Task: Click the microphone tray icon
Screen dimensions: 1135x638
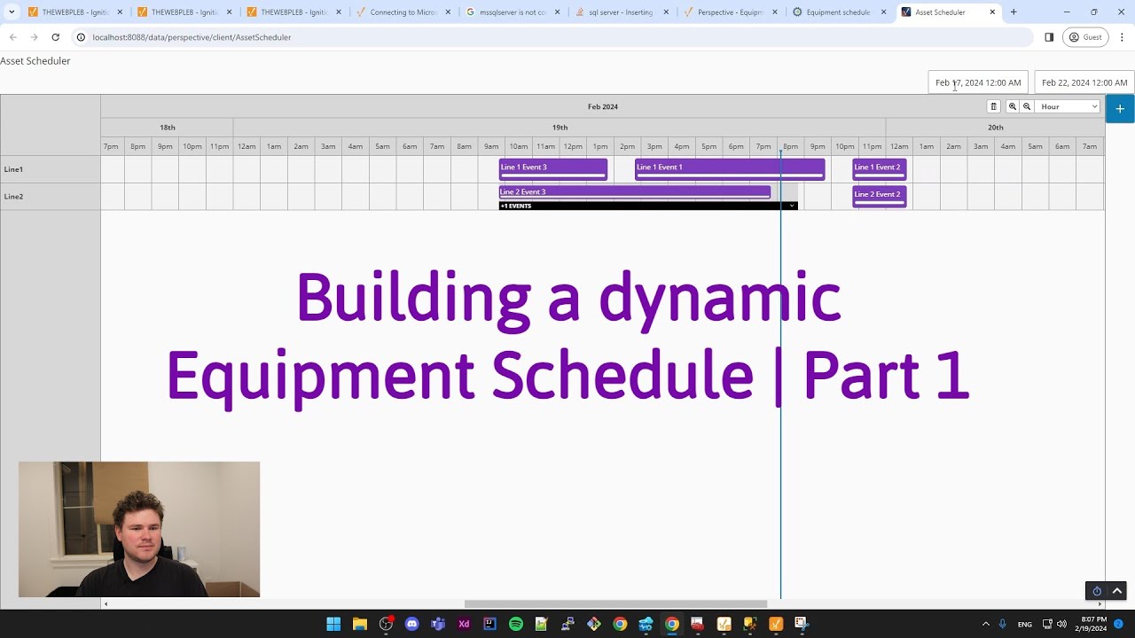Action: pyautogui.click(x=1003, y=624)
